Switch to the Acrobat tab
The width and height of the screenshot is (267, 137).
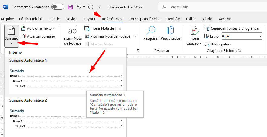[226, 19]
